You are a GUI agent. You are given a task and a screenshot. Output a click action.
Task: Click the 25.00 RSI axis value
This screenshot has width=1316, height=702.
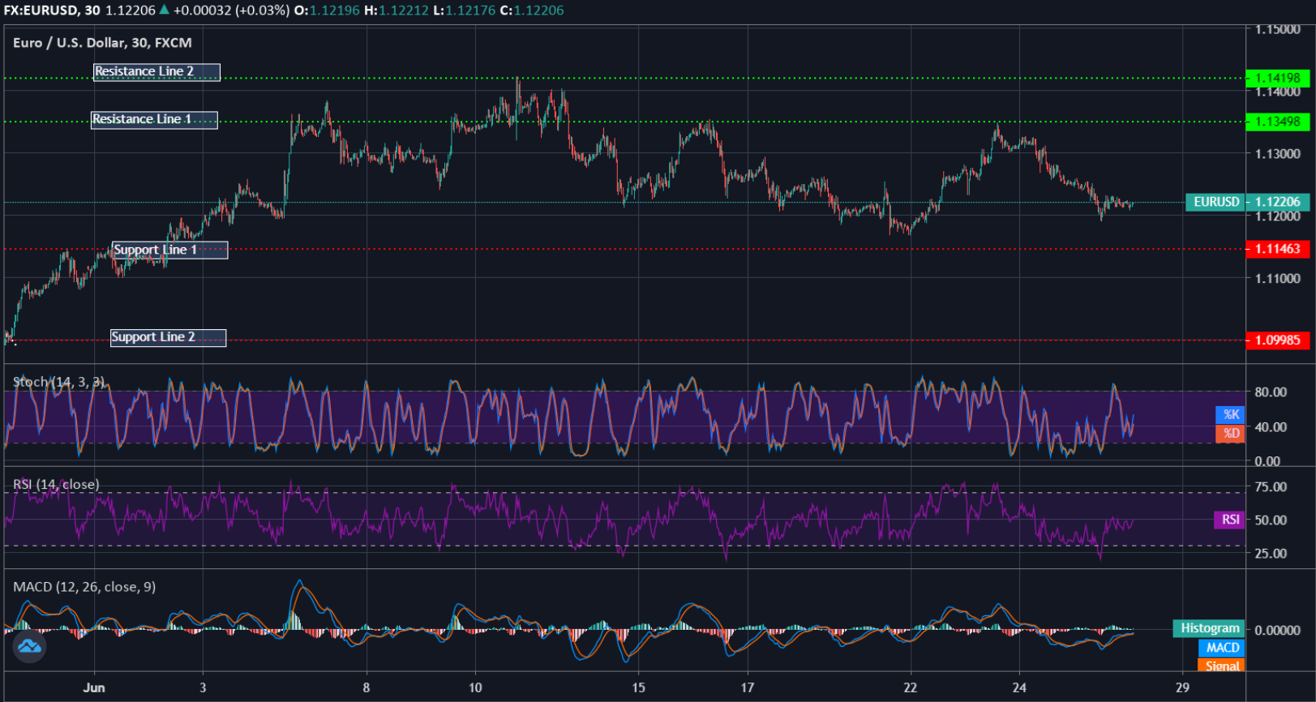point(1271,554)
